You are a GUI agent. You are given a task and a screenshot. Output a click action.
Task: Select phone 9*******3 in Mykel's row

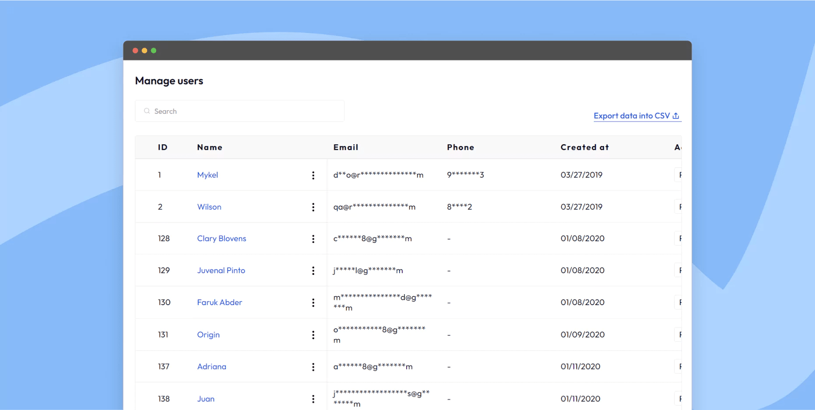tap(465, 175)
